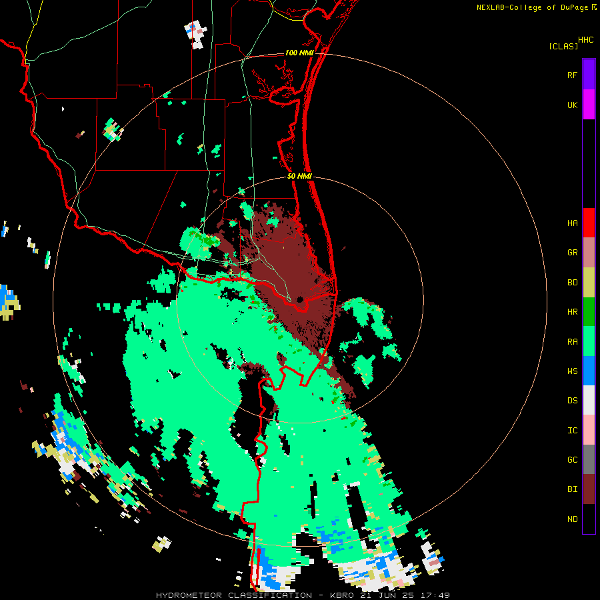
Task: Click the [CLAS] units label
Action: (563, 46)
